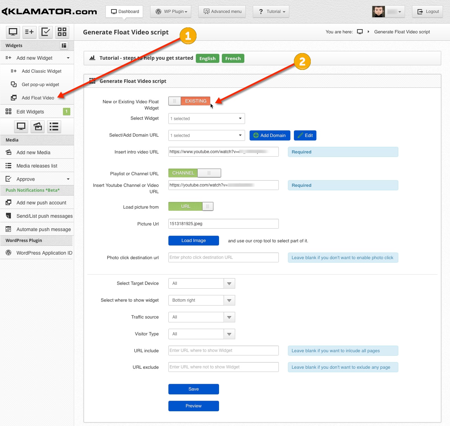Click the Get pop-up widget icon
450x426 pixels.
[14, 84]
